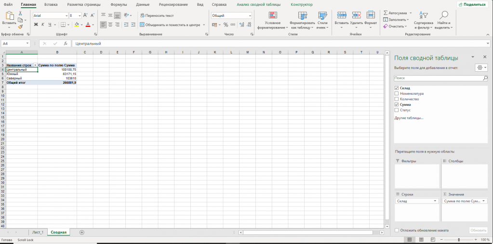This screenshot has height=244, width=493.
Task: Uncheck the Склад field checkbox
Action: 397,88
